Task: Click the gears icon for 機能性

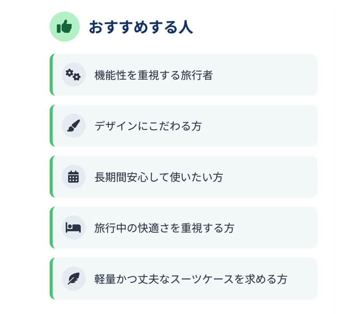Action: [73, 75]
